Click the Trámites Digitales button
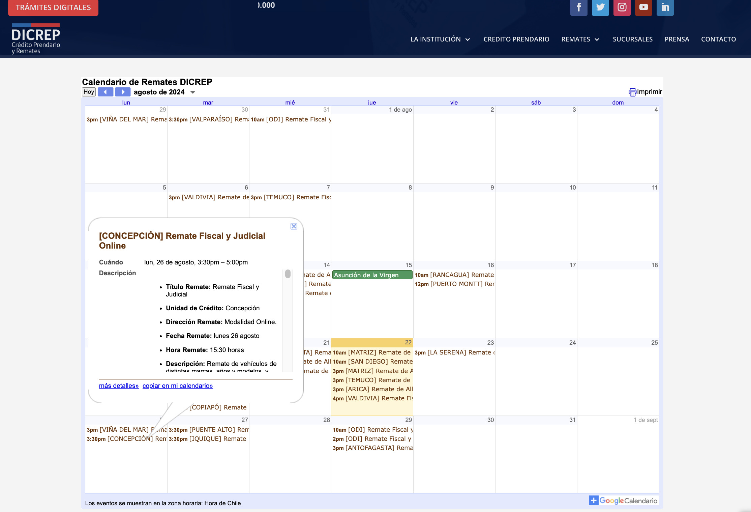The image size is (751, 512). (53, 7)
